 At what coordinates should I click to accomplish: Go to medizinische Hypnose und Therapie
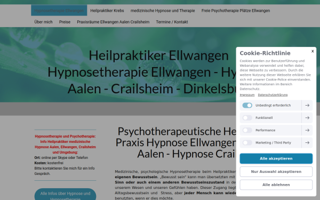pos(163,11)
